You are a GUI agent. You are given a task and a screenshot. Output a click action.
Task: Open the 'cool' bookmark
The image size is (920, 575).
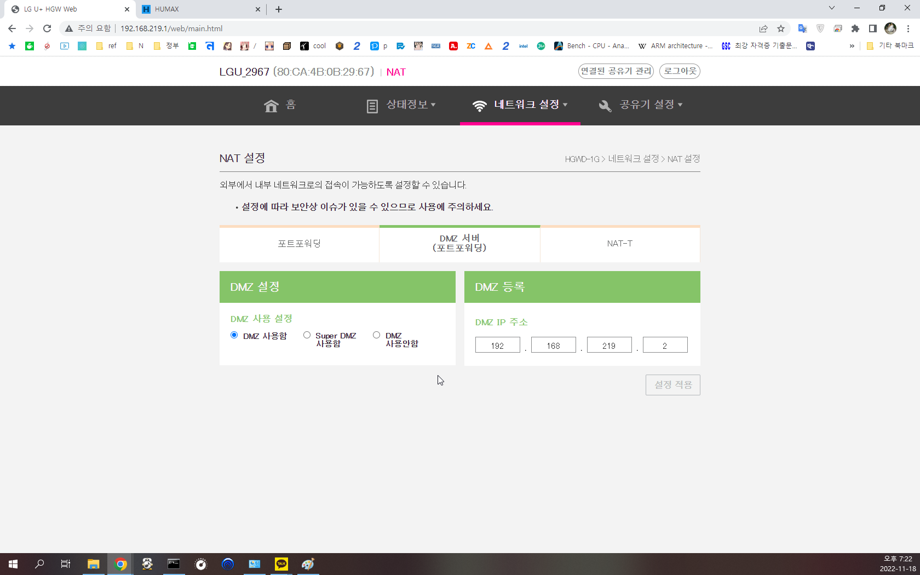pos(313,46)
